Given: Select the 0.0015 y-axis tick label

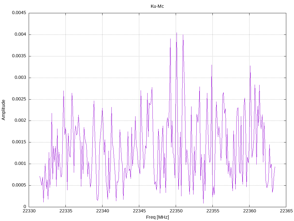Looking at the screenshot, I should 19,142.
